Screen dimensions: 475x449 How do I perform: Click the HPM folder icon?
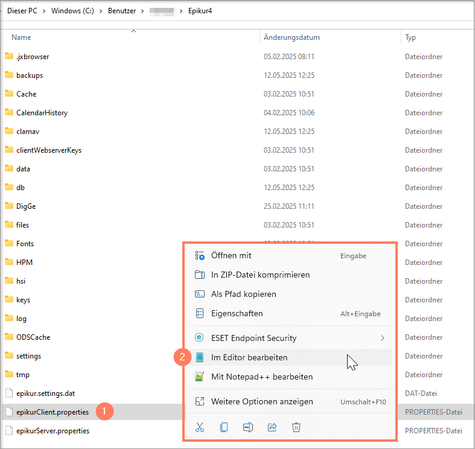click(x=9, y=262)
